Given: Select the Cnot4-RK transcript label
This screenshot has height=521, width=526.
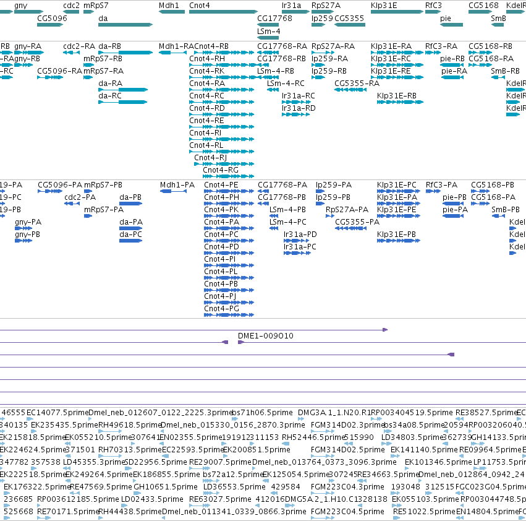Looking at the screenshot, I should point(206,71).
